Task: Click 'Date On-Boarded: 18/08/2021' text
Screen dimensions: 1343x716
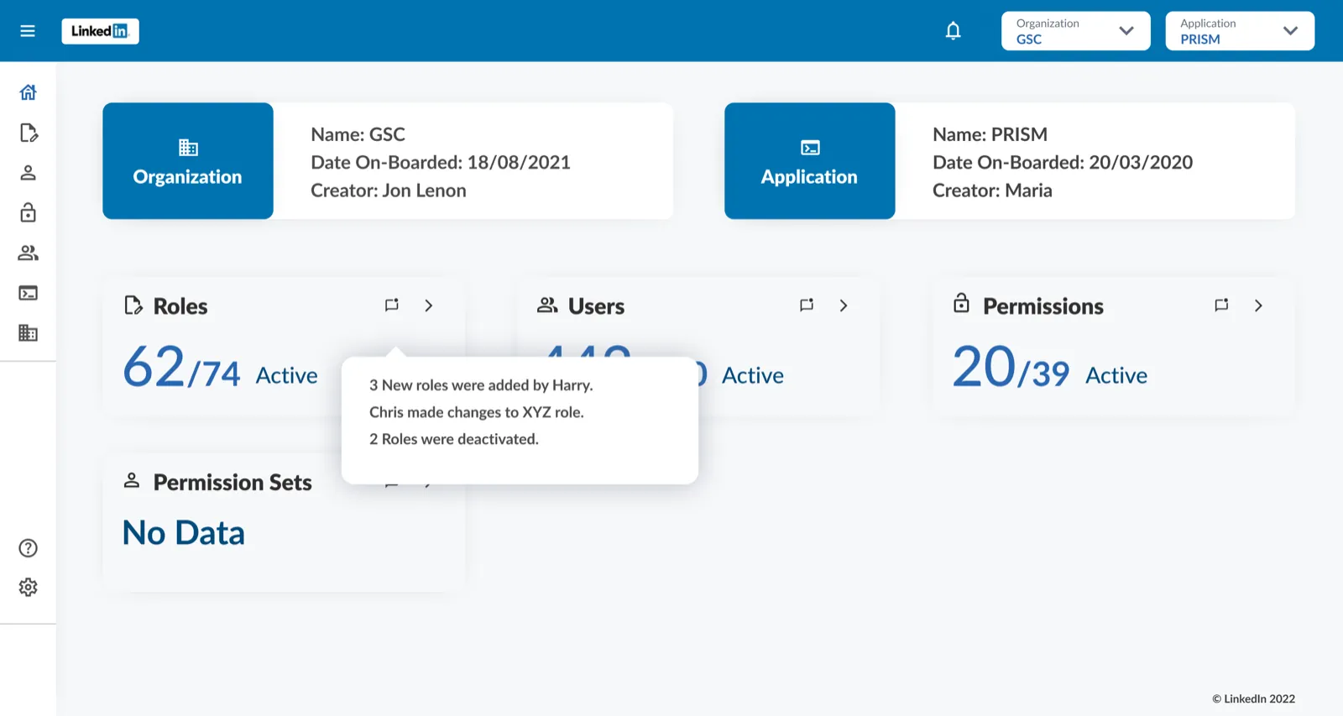Action: (x=441, y=162)
